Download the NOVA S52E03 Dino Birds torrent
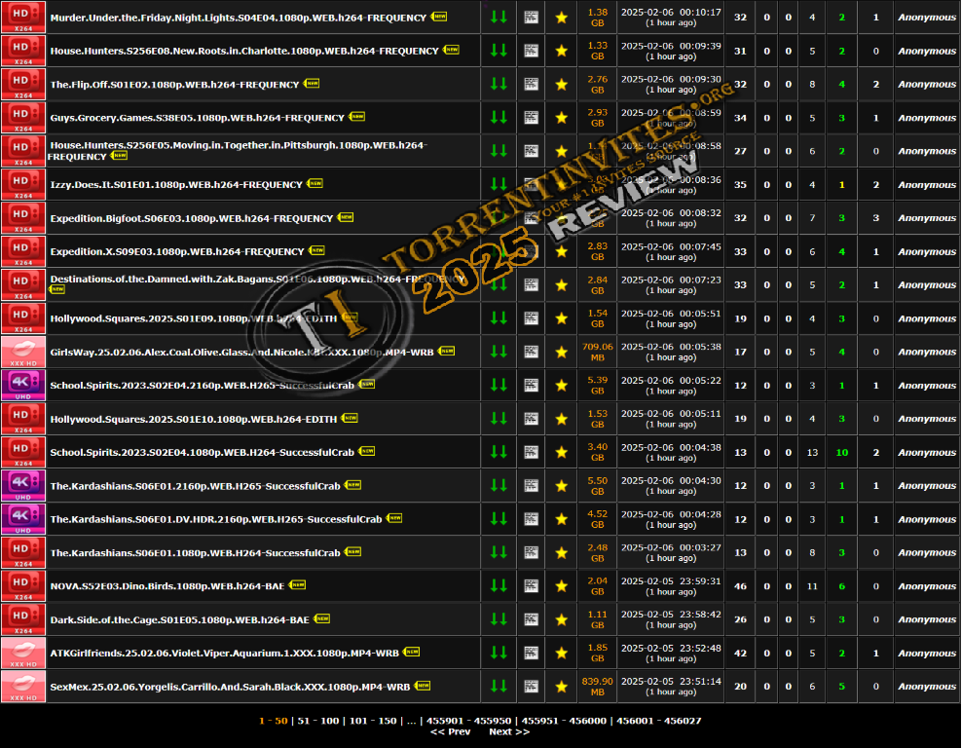Screen dimensions: 962x748 [x=499, y=585]
